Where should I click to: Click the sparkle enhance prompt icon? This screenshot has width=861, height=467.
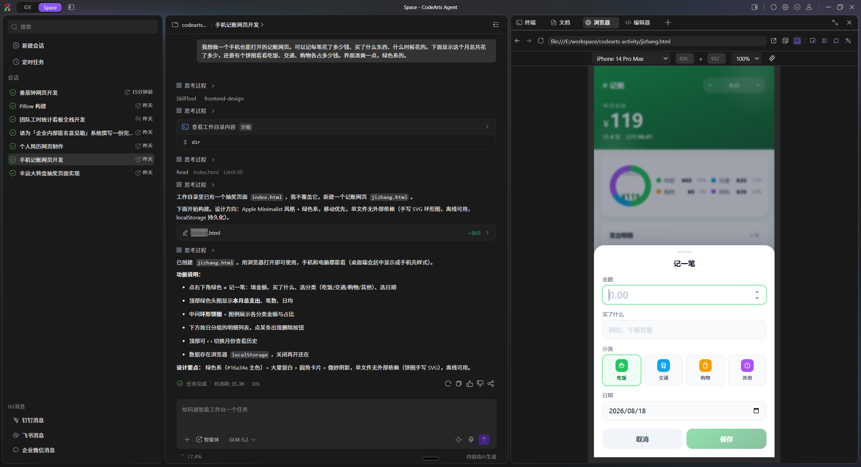(458, 439)
